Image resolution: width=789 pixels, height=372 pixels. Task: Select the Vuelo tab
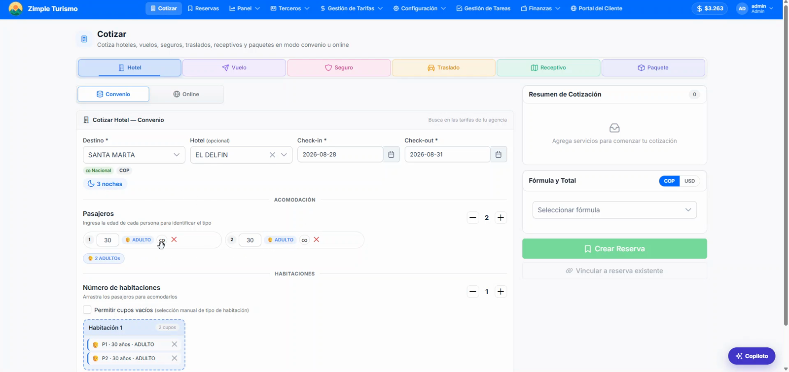234,68
